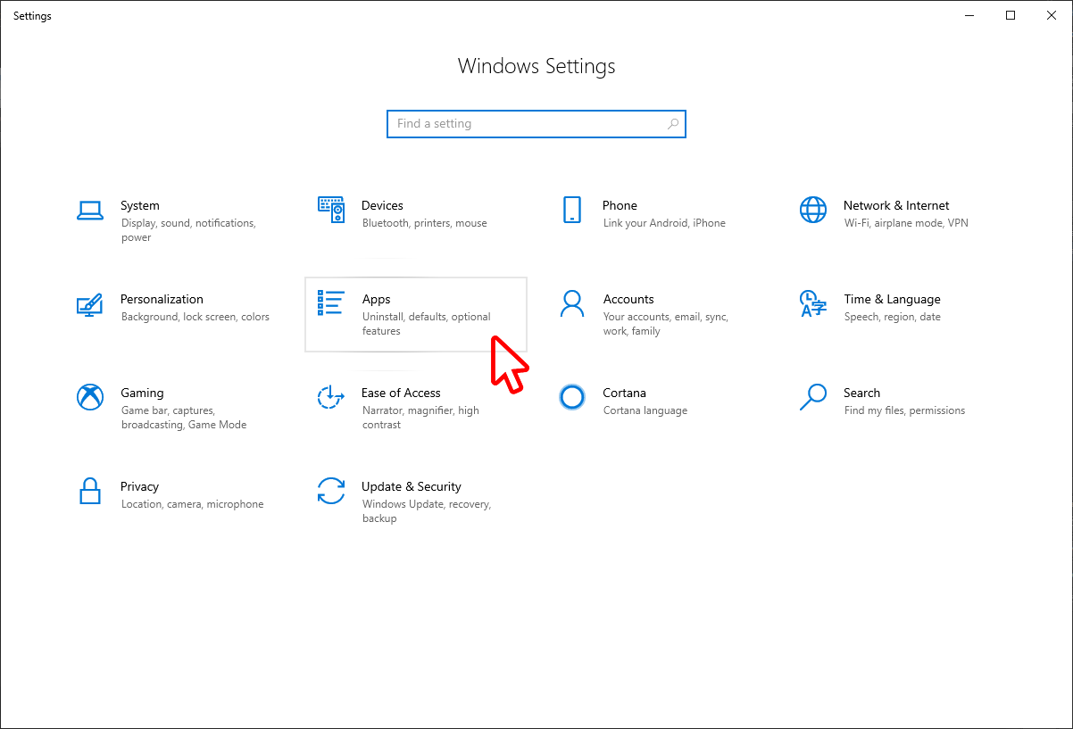Select the Cortana title
1073x729 pixels.
624,393
